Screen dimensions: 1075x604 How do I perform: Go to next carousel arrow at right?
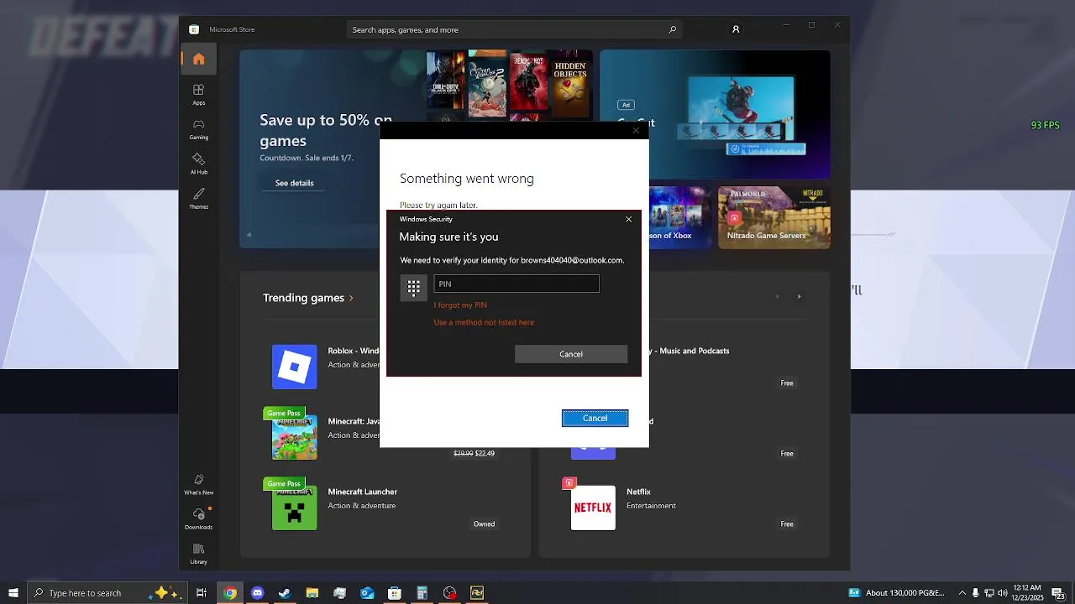pos(799,296)
